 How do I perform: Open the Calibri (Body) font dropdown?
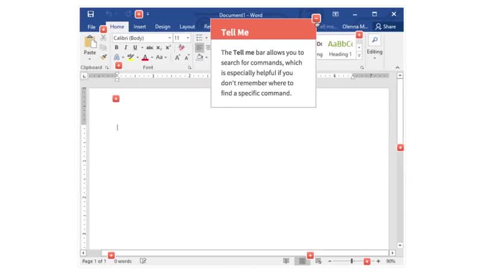click(170, 38)
